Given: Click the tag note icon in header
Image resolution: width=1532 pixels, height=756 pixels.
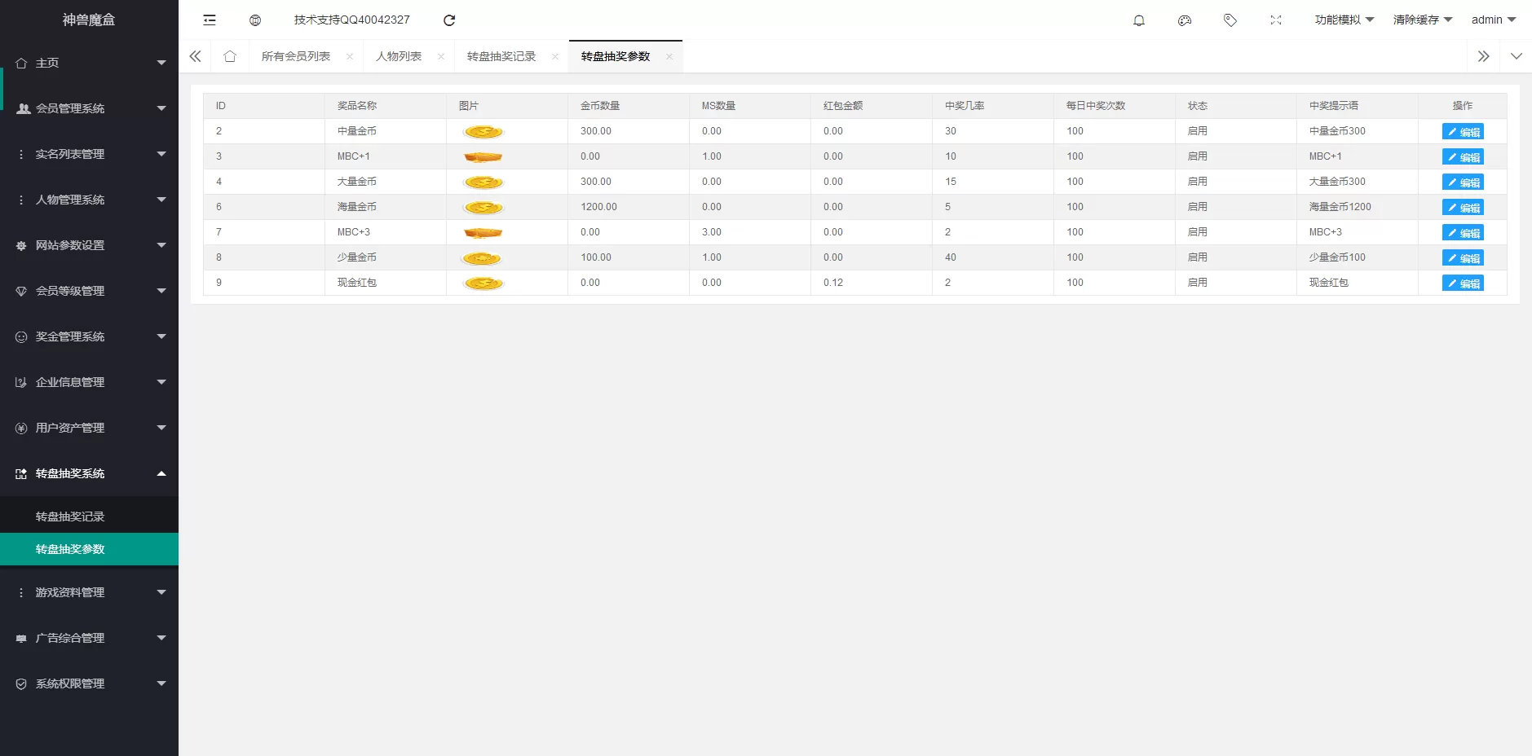Looking at the screenshot, I should (x=1230, y=20).
